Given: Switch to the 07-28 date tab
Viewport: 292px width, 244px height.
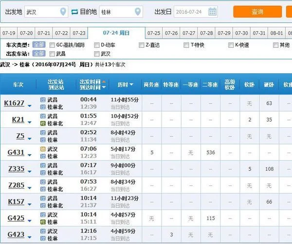Looking at the screenshot, I should click(x=206, y=33).
